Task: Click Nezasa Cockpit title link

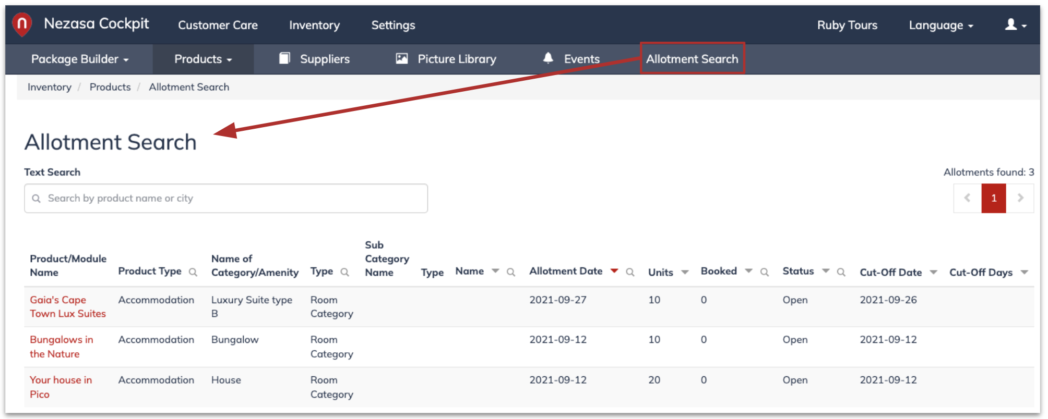Action: pyautogui.click(x=97, y=23)
